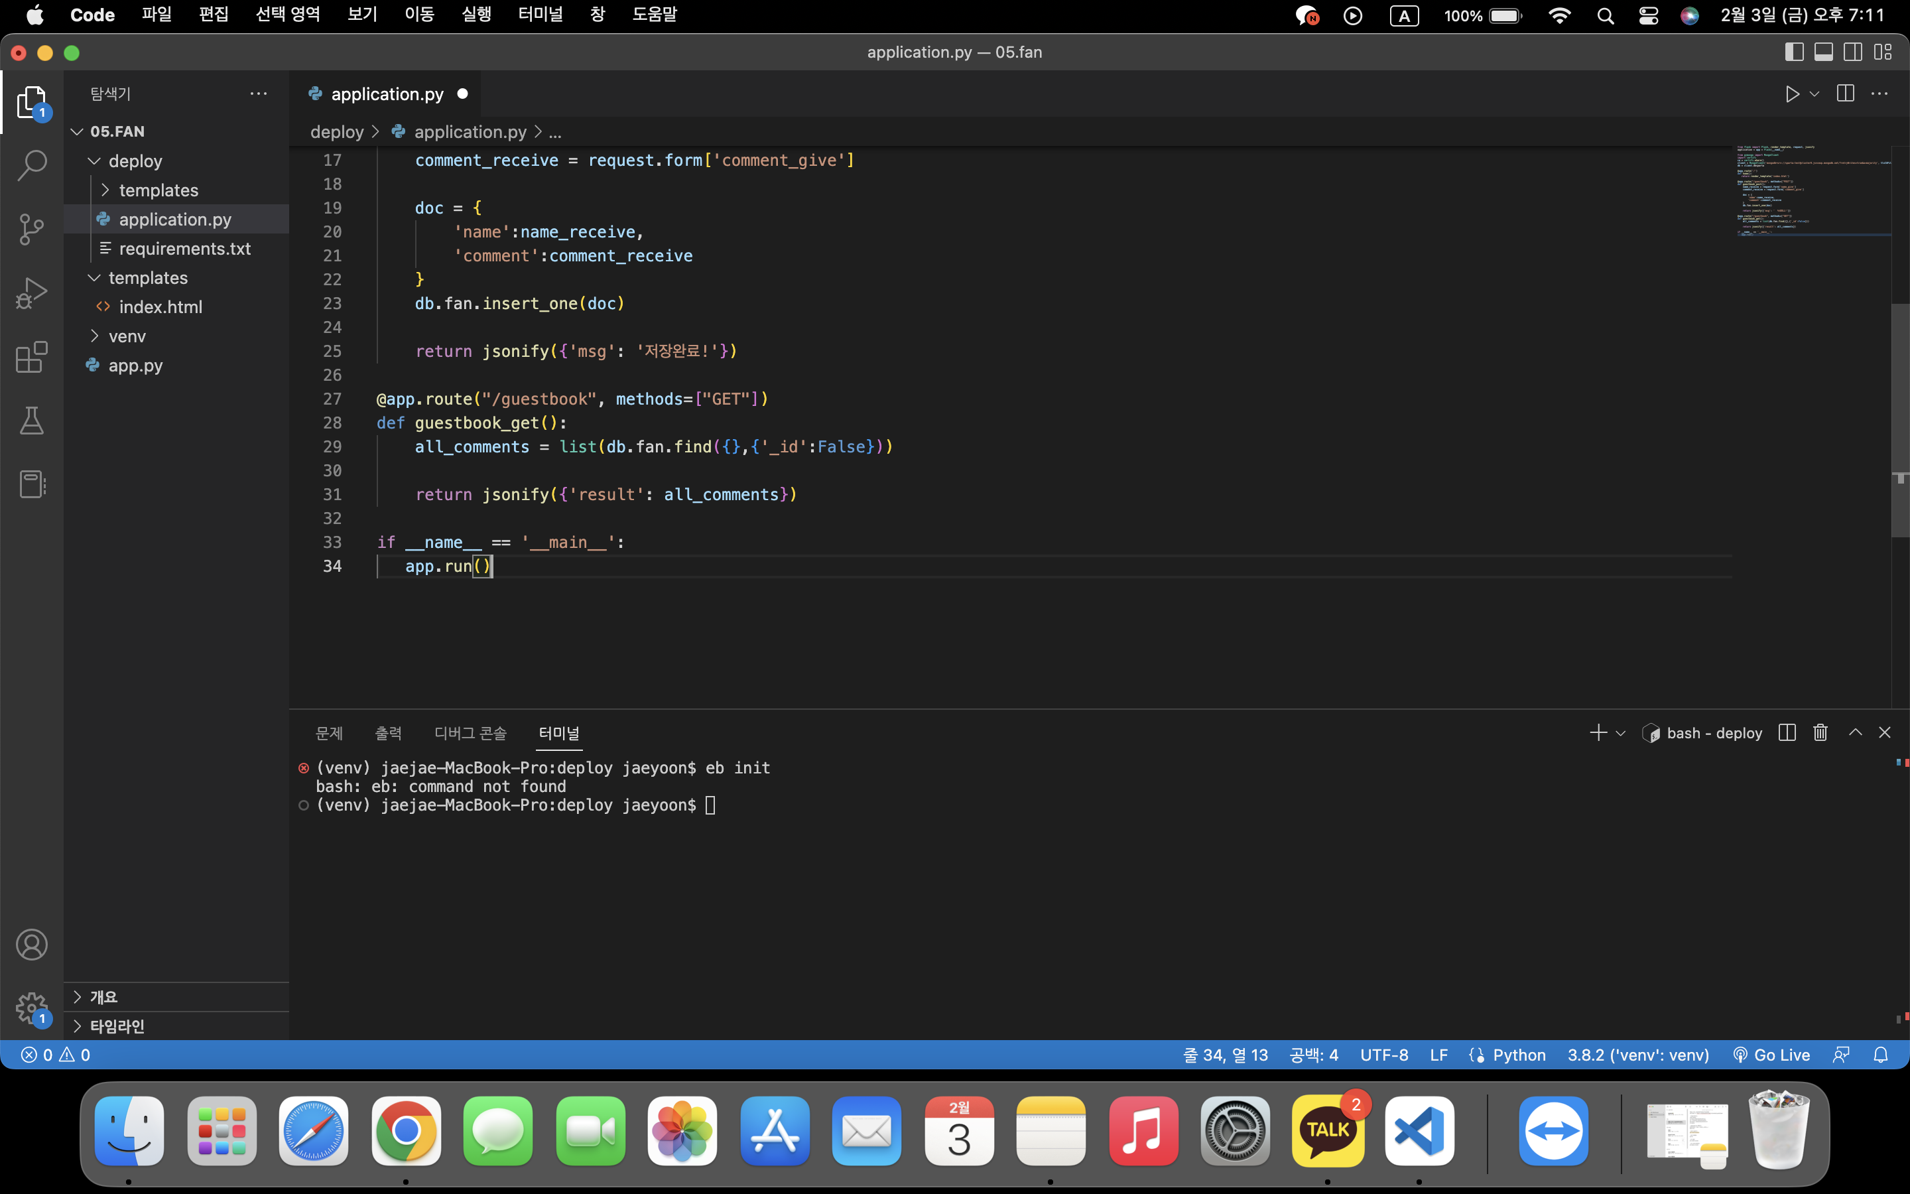Open editor More Actions ellipsis

[x=1880, y=94]
